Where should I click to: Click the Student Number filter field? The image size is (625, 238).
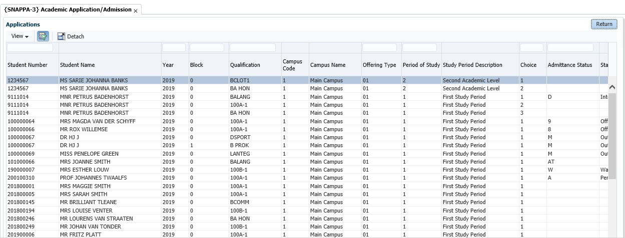(30, 48)
